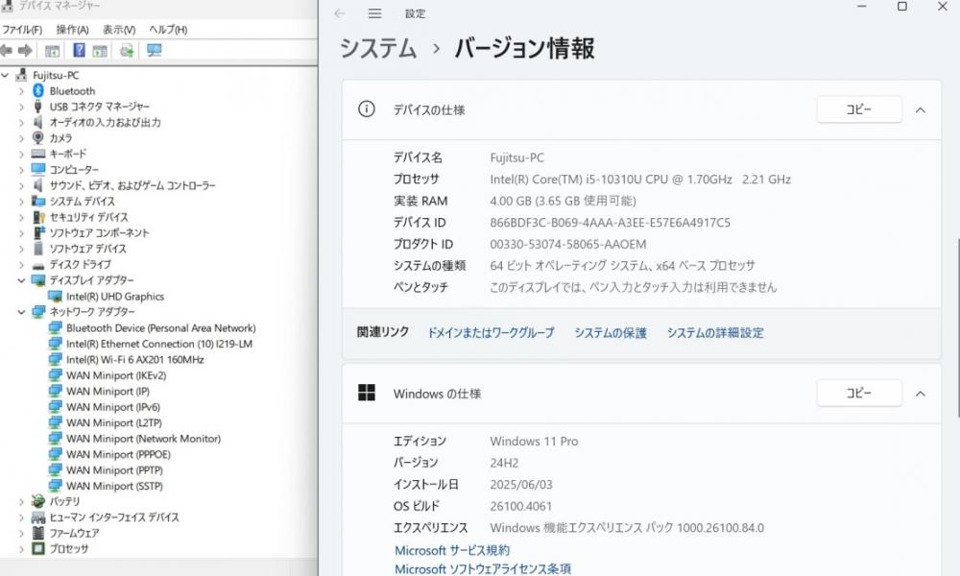Select WAN Miniport (IKEv2) entry
The height and width of the screenshot is (576, 960).
tap(116, 375)
